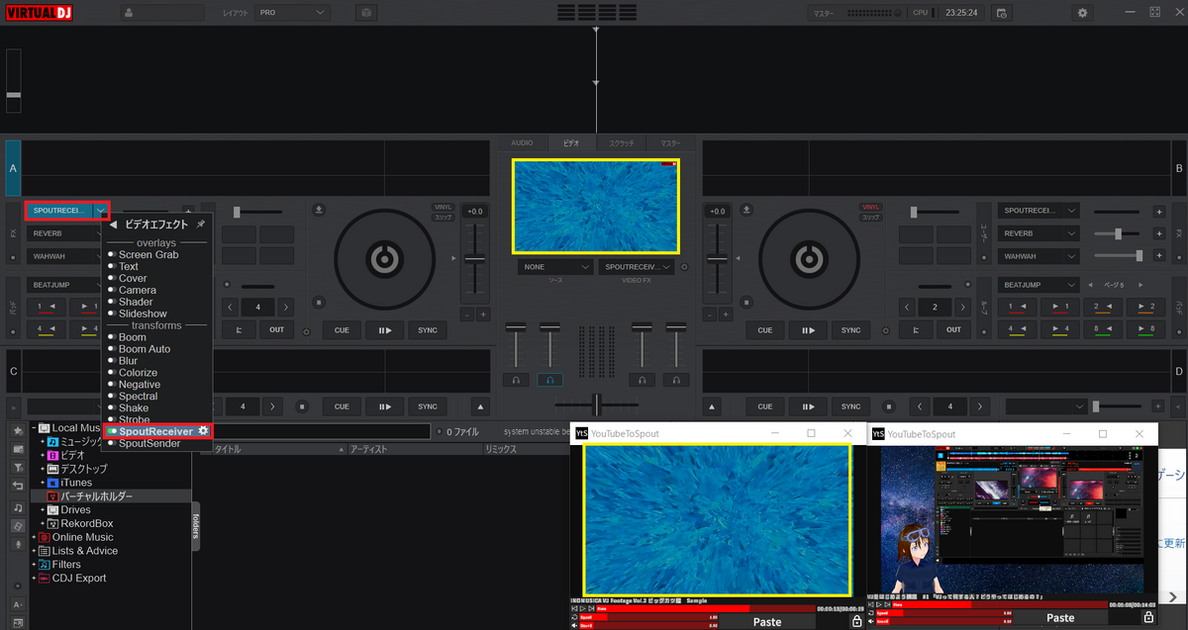1188x630 pixels.
Task: Open the PRO layout dropdown
Action: pos(291,13)
